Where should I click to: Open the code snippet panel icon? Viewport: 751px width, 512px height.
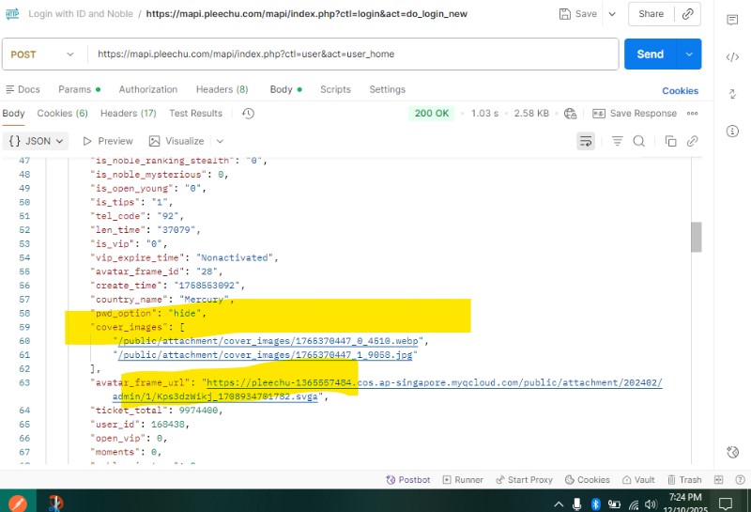[732, 56]
